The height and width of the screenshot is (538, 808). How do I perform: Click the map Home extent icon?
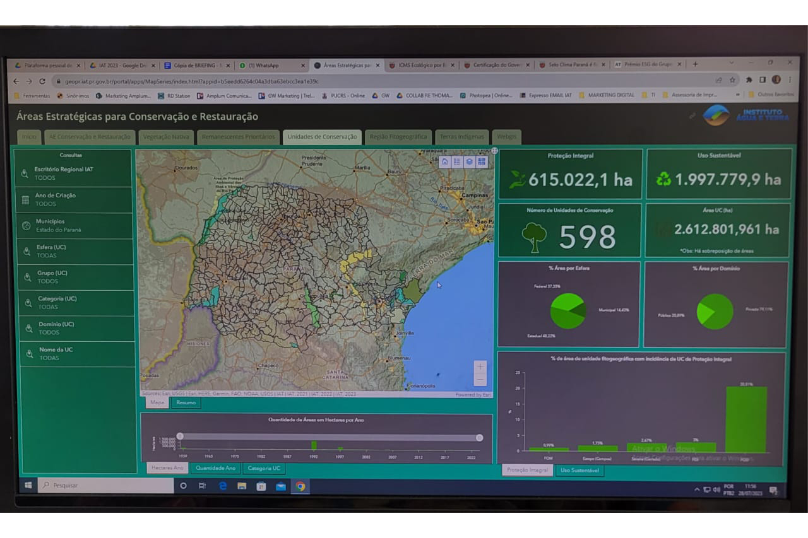(444, 161)
